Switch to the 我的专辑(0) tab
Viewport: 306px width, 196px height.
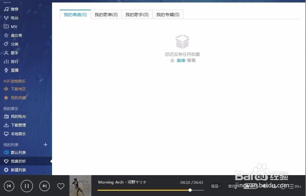[x=168, y=15]
